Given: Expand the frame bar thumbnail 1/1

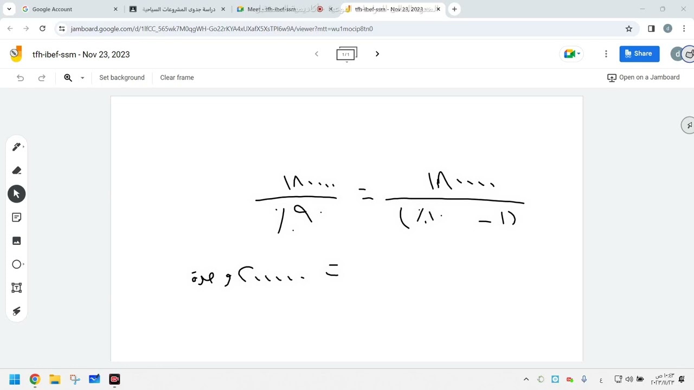Looking at the screenshot, I should 346,54.
